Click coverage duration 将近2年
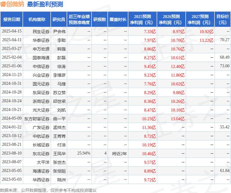The image size is (231, 193). (119, 154)
